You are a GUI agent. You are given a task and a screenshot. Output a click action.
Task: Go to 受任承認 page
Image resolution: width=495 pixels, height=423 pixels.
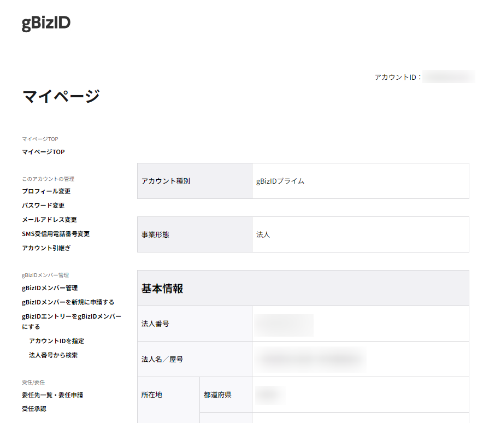point(34,409)
